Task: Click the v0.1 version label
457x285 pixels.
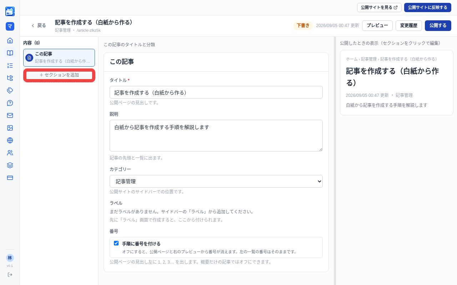Action: 10,266
